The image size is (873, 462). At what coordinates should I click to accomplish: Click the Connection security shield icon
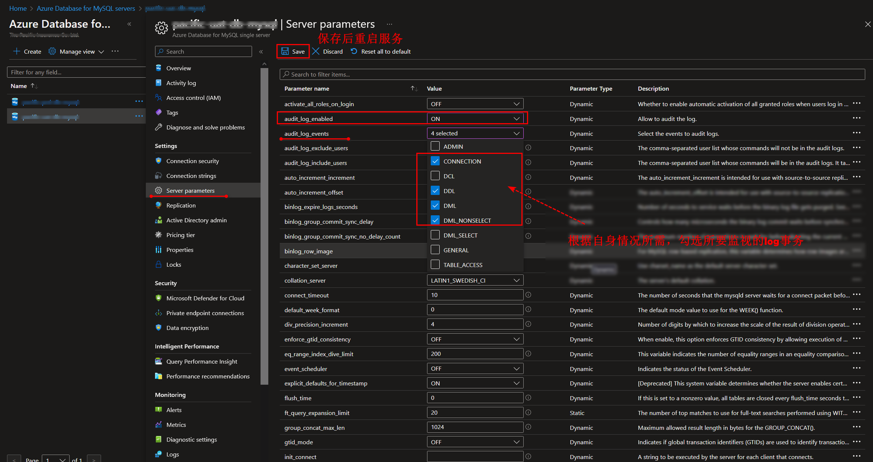(158, 161)
